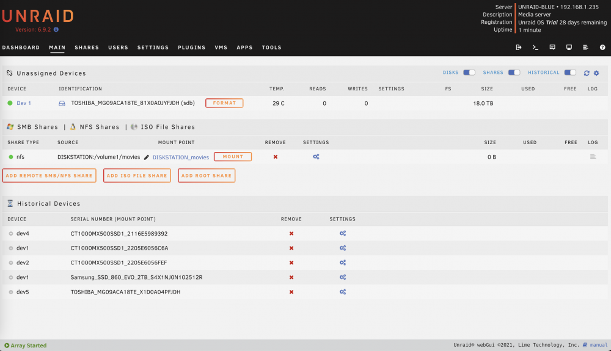Open the terminal icon in top toolbar
Screen dimensions: 611x351
click(535, 47)
